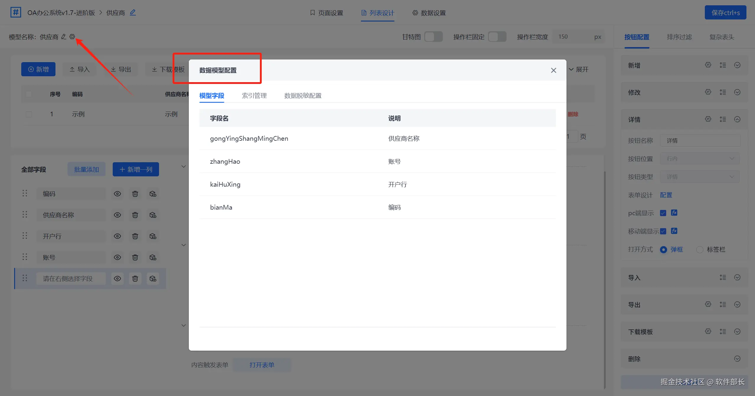755x396 pixels.
Task: Click the edit icon beside 供应商 breadcrumb
Action: 133,12
